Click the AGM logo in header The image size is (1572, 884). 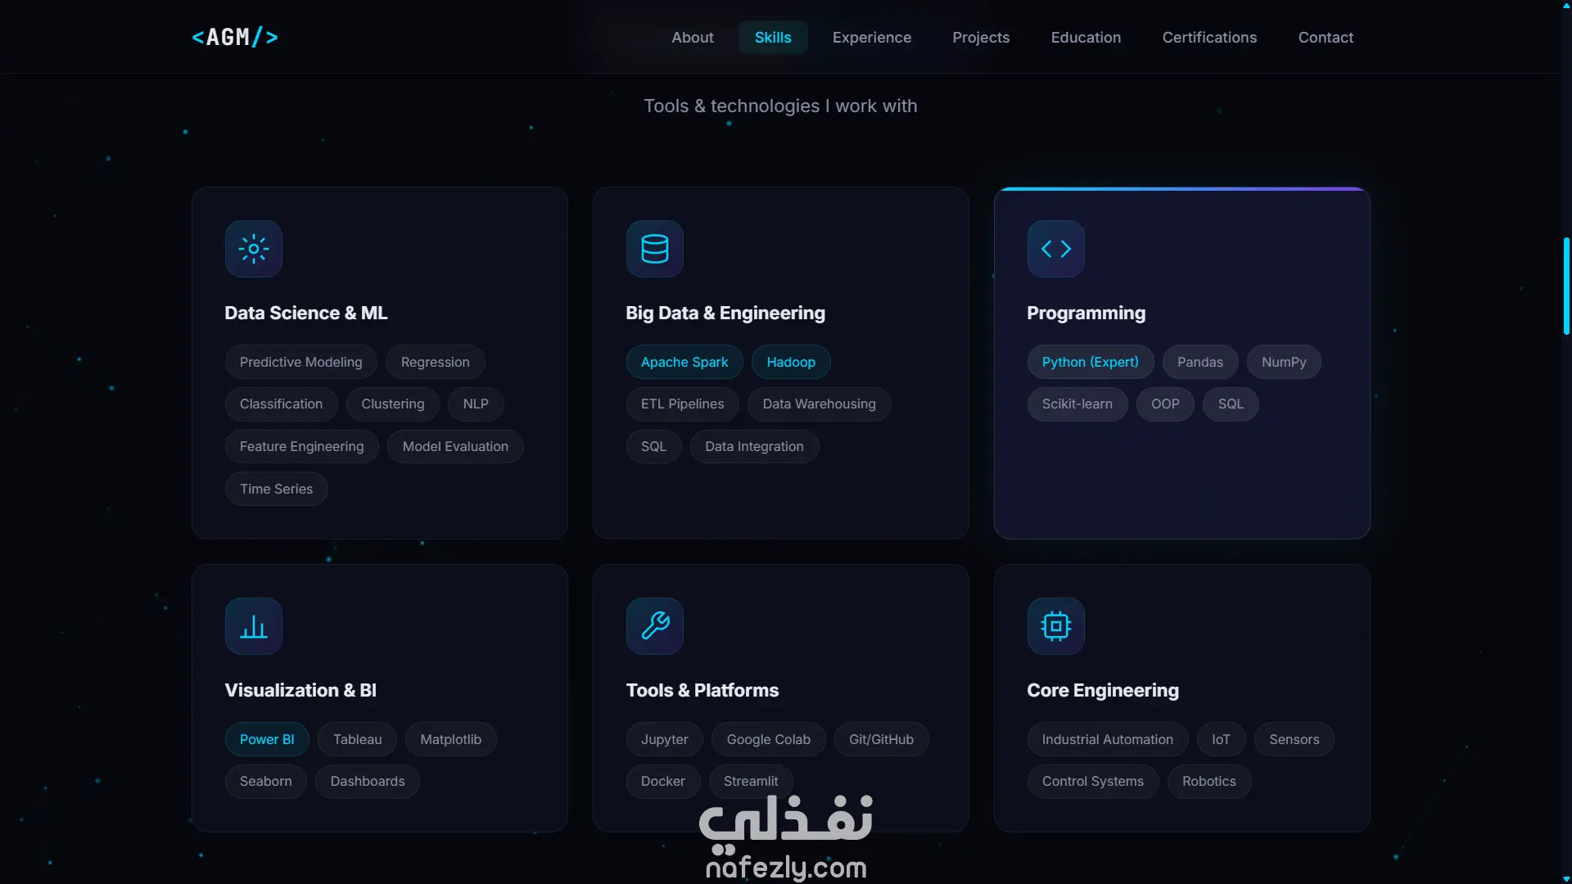235,38
